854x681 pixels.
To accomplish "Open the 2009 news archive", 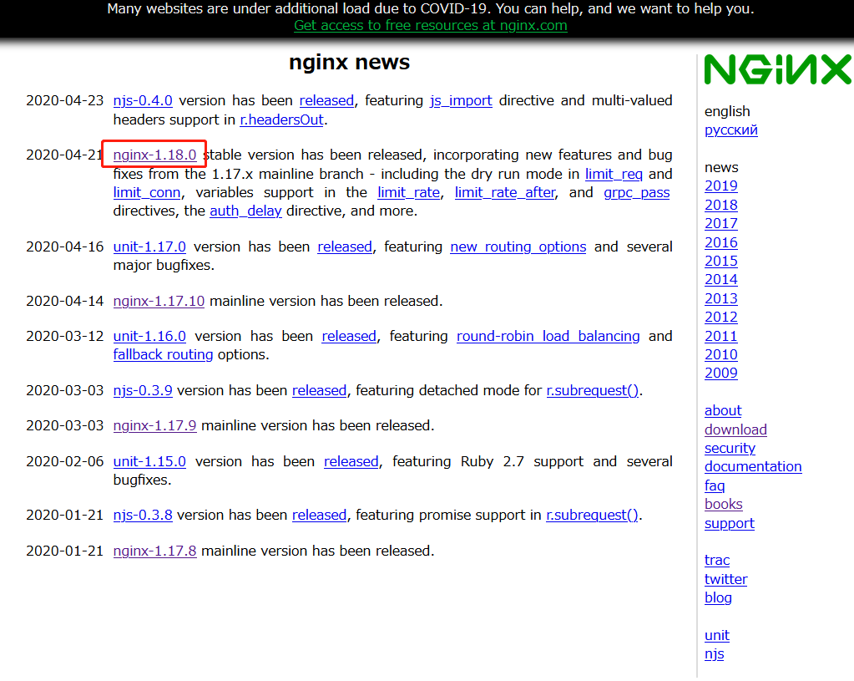I will point(720,373).
